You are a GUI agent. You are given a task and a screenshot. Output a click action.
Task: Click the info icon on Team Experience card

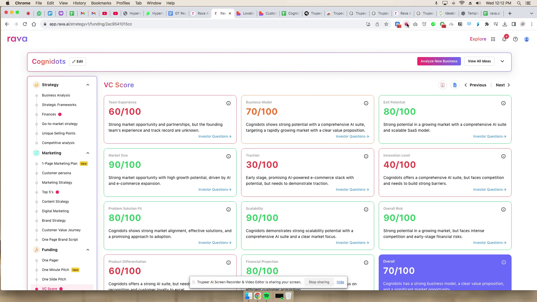[229, 103]
